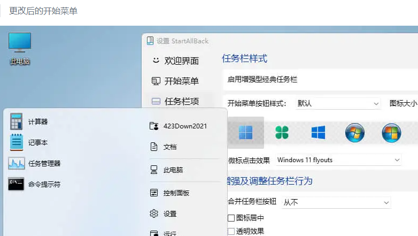Toggle the 透明效果 checkbox
Viewport: 418px width, 236px height.
231,231
